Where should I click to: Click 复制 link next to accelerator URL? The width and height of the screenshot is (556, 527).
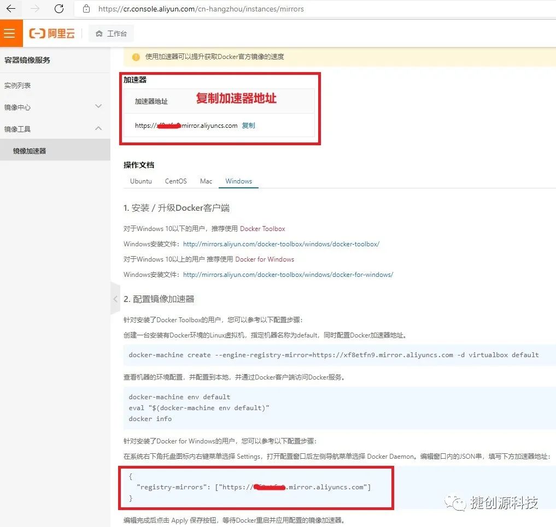(248, 126)
